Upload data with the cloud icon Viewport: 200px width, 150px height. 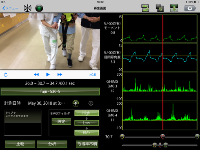pyautogui.click(x=76, y=103)
